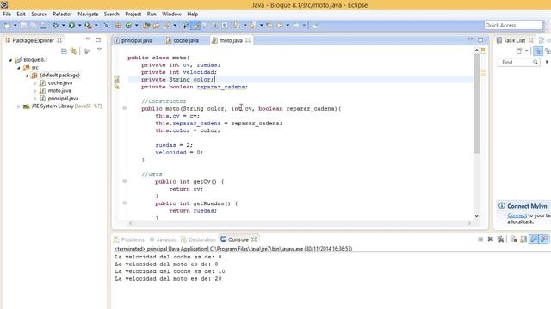The width and height of the screenshot is (551, 309).
Task: Jump to Last Edit Location icon
Action: point(269,26)
